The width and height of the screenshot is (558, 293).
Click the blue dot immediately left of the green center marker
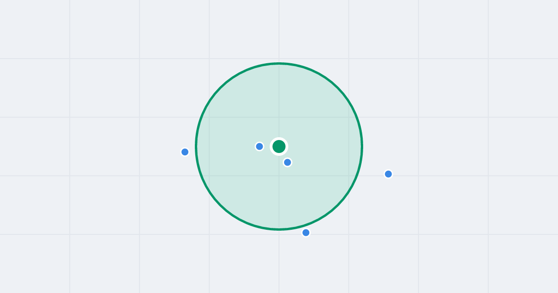click(259, 146)
